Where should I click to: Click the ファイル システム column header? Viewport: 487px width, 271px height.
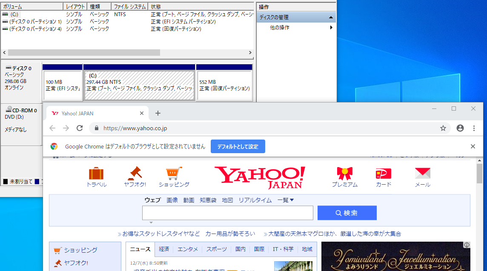pos(129,6)
